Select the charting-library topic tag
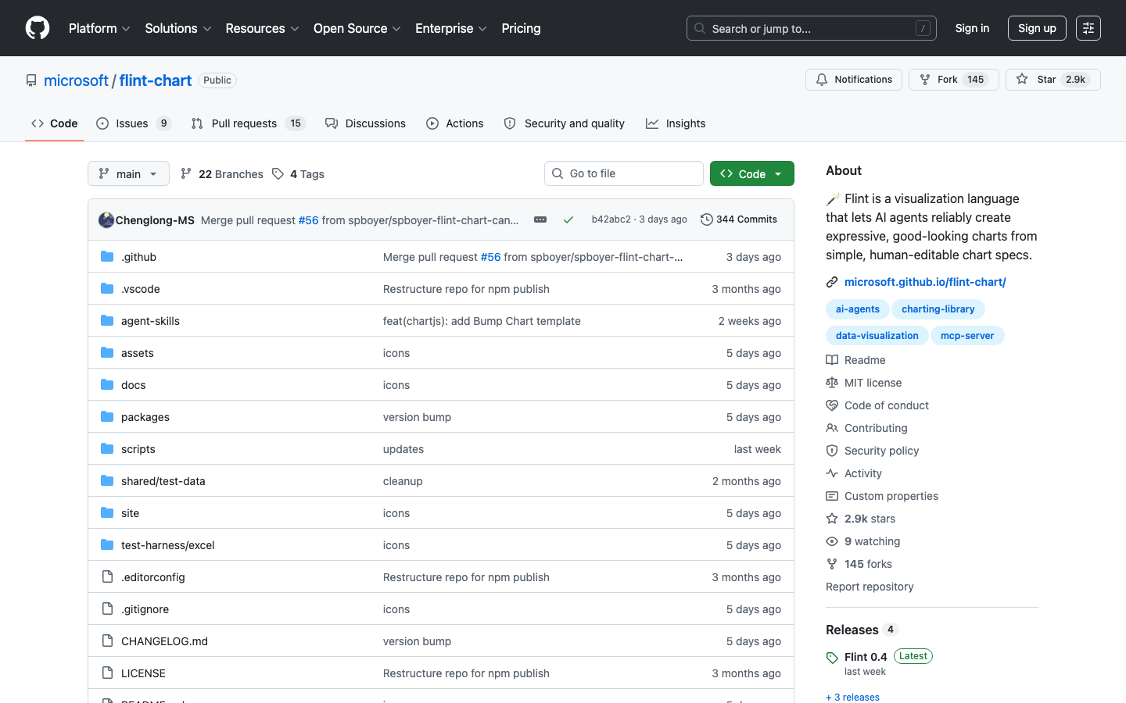 point(938,309)
